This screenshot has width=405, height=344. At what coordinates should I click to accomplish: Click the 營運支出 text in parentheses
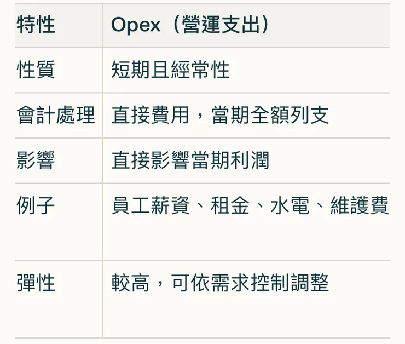(220, 25)
